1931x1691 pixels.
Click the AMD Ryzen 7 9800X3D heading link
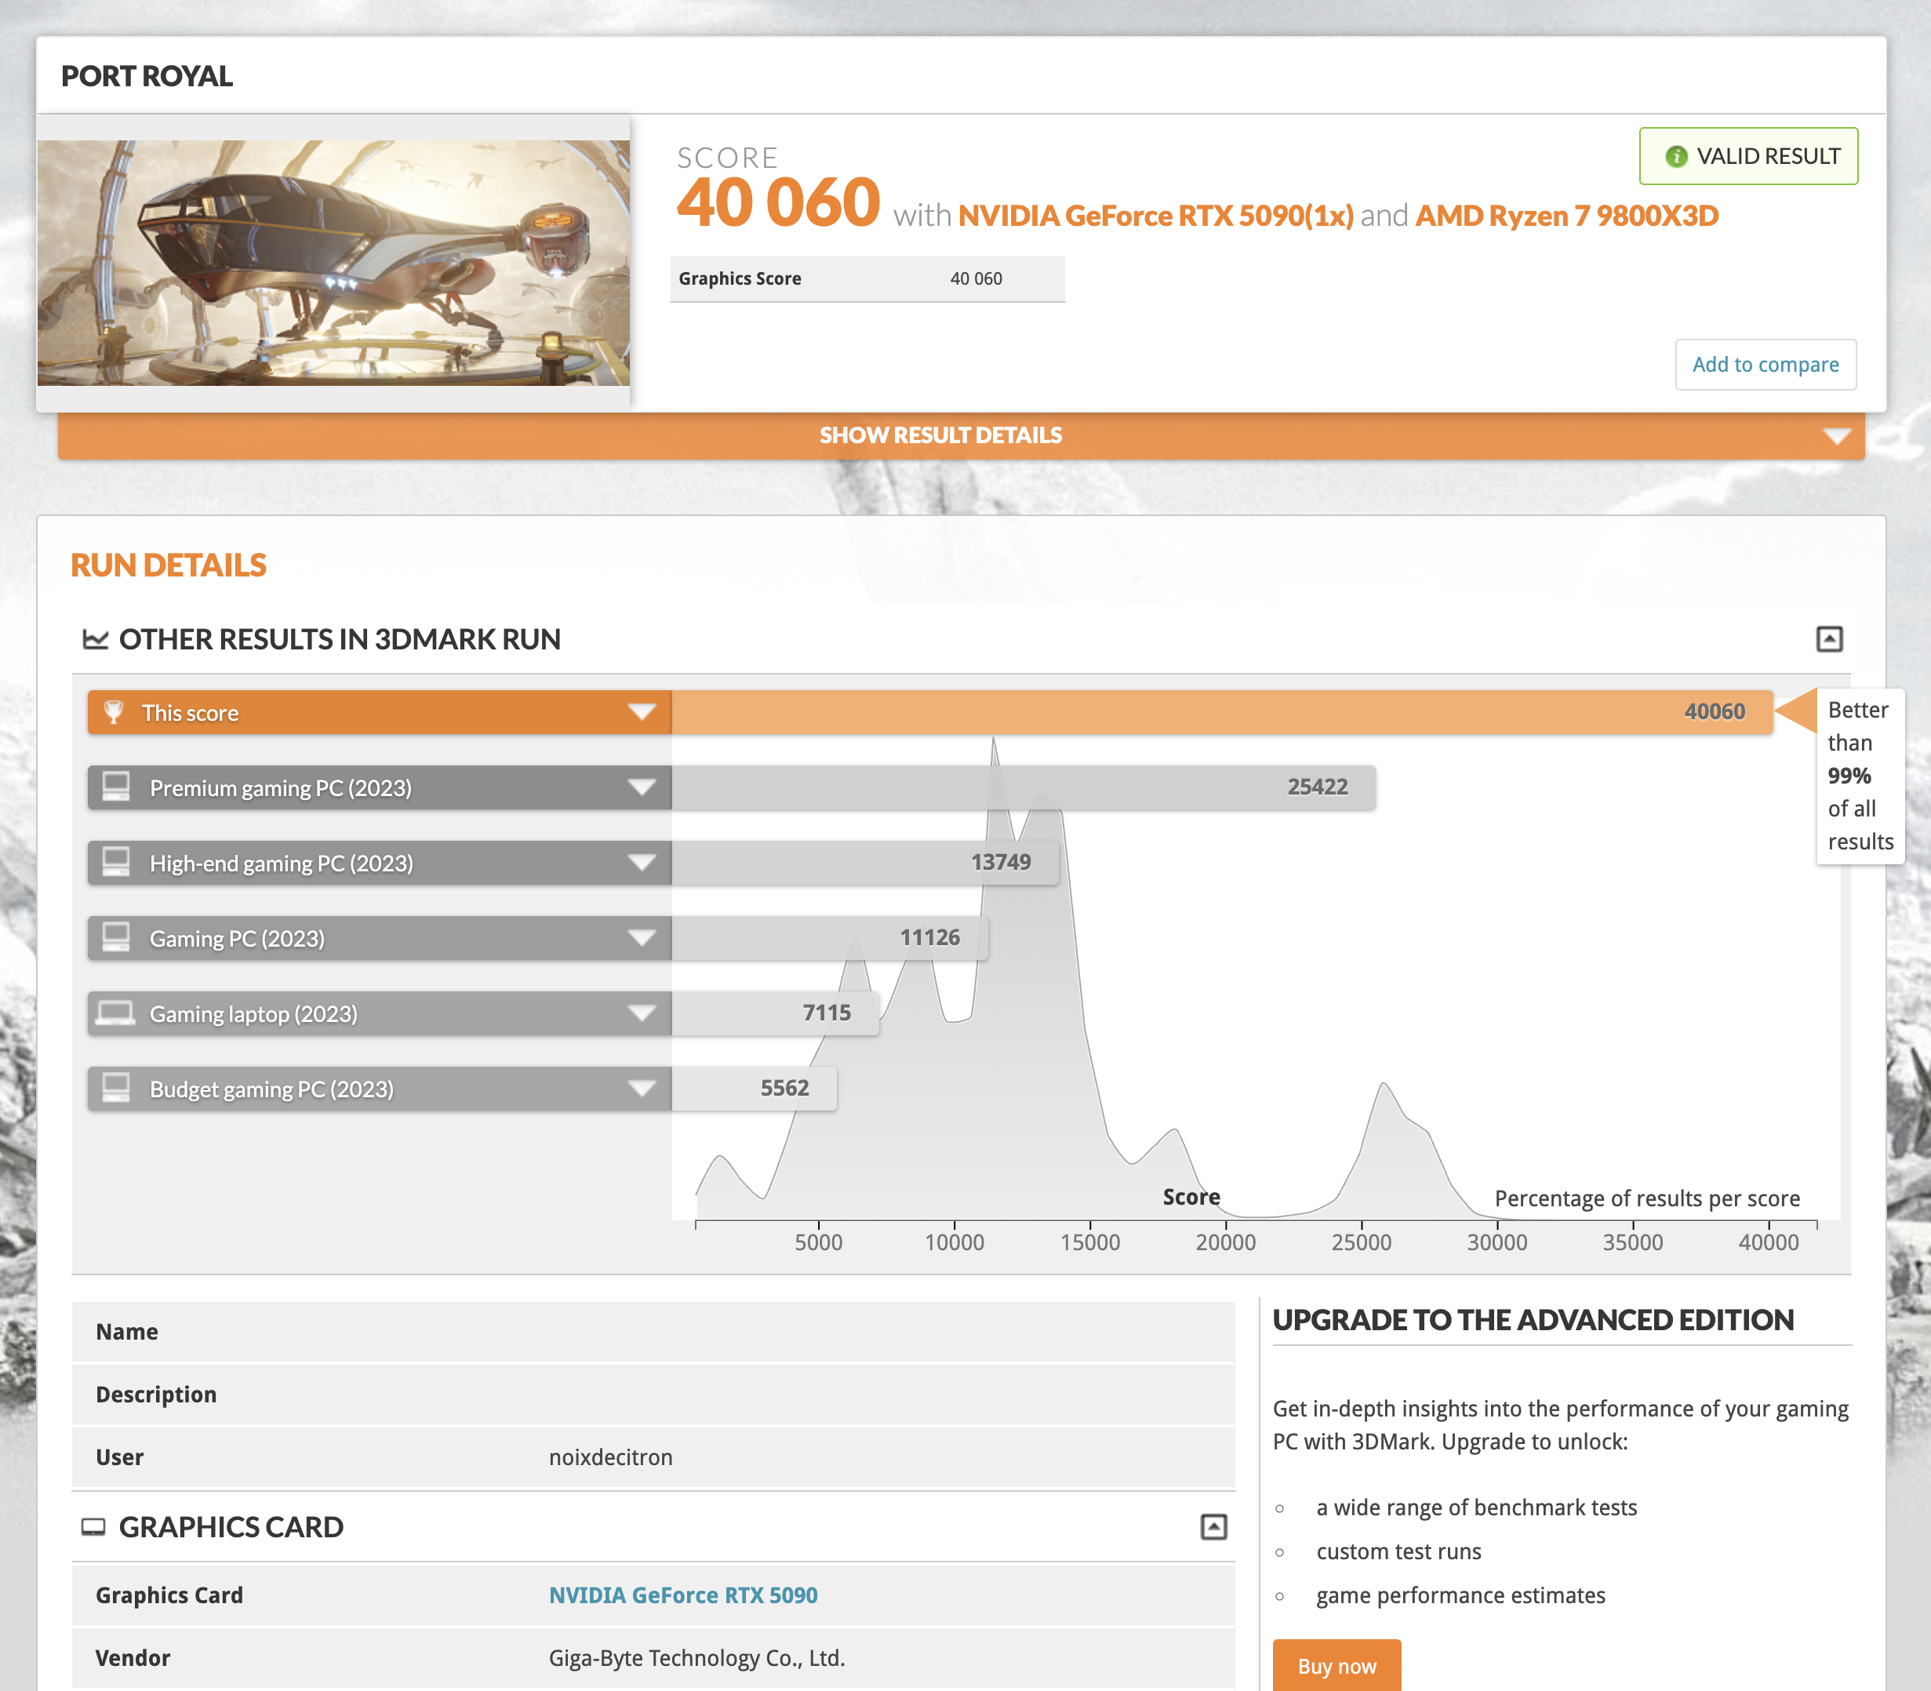1566,216
